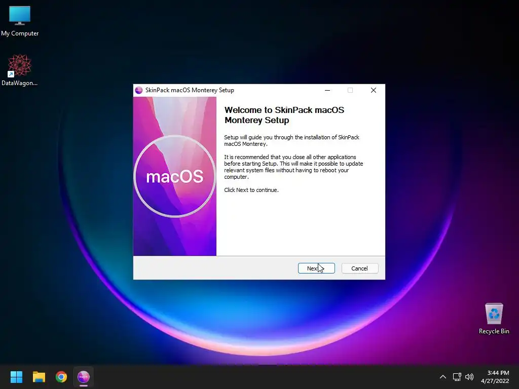Open the Recycle Bin on desktop

pos(494,319)
